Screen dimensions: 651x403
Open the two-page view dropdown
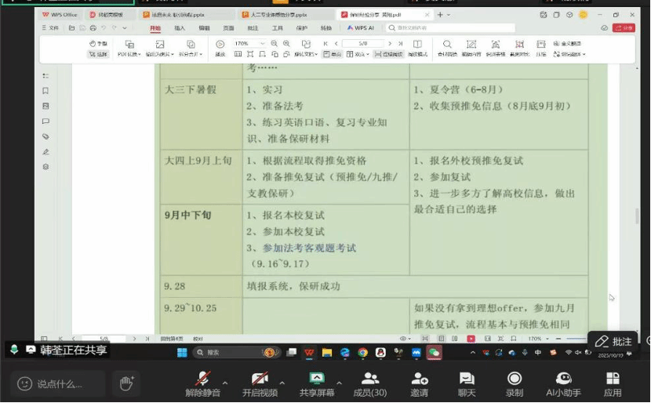pyautogui.click(x=358, y=54)
